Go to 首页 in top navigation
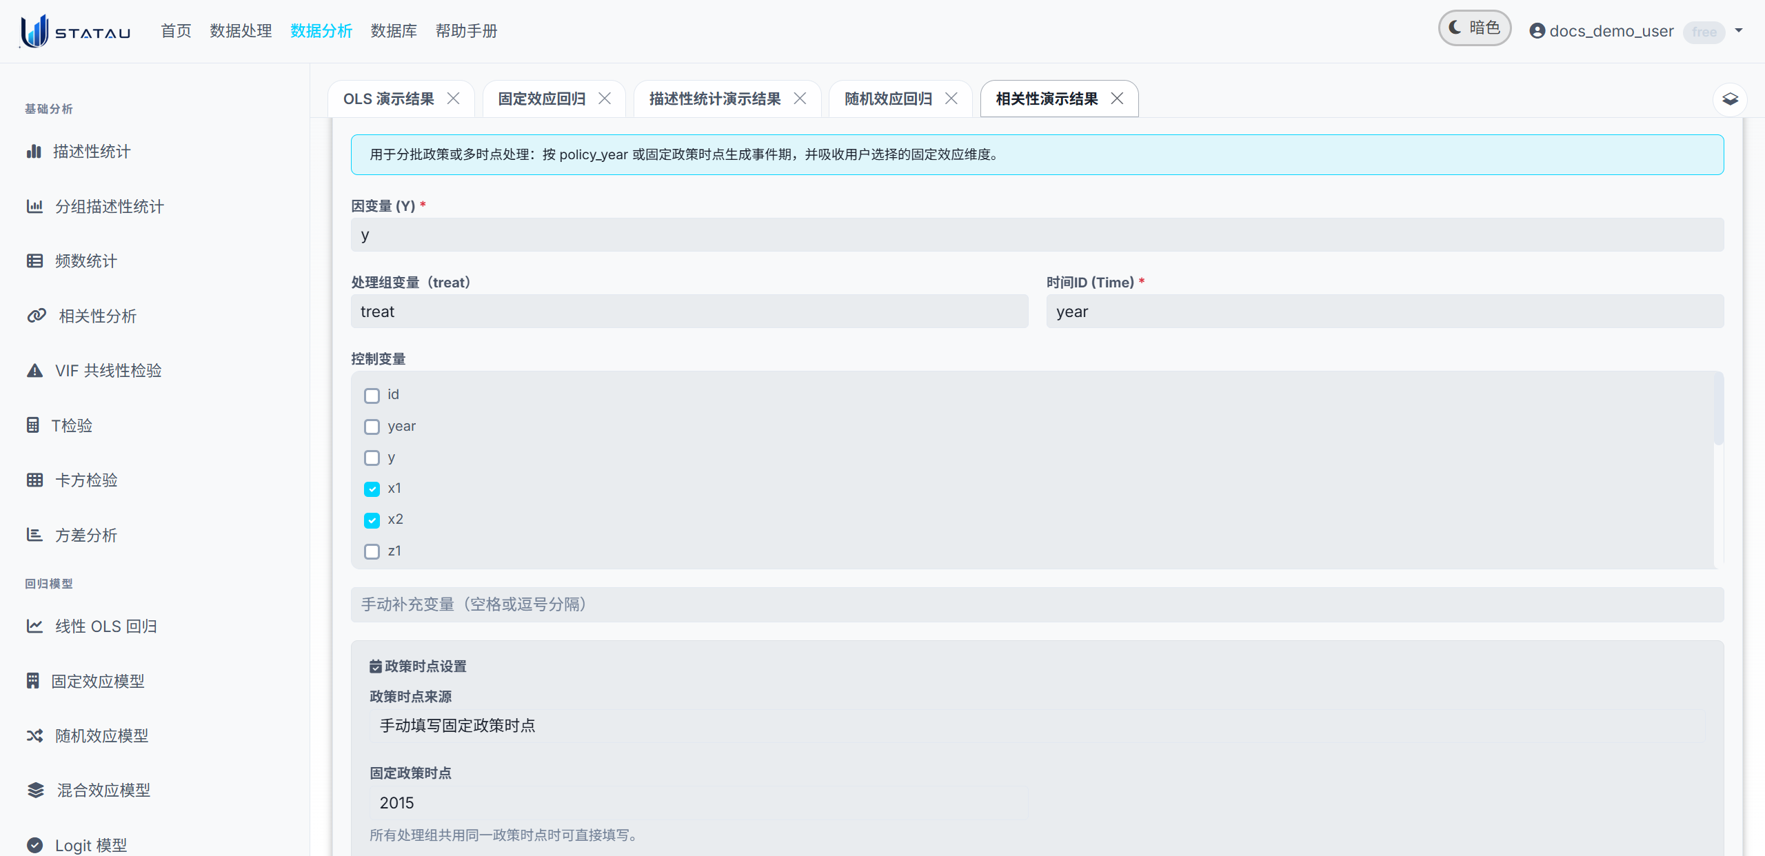Viewport: 1765px width, 856px height. pos(176,31)
